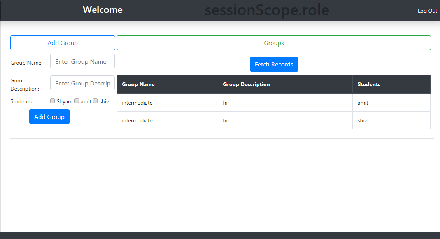Click the Group Name: form label
Viewport: 440px width, 239px height.
click(x=27, y=63)
